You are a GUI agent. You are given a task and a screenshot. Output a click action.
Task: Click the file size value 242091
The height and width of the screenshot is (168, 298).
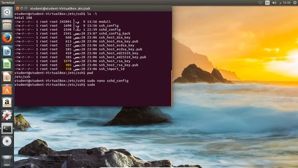click(65, 22)
